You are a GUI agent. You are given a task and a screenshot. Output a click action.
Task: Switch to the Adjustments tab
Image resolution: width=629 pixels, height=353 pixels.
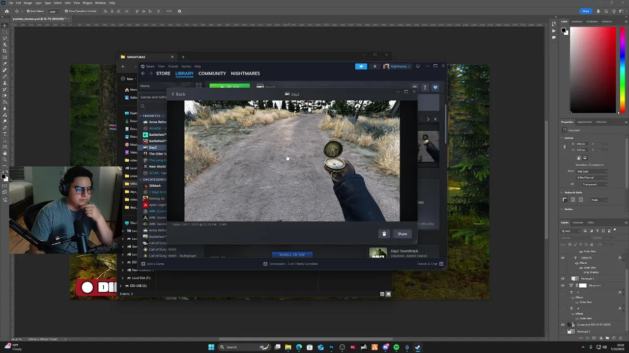point(585,122)
